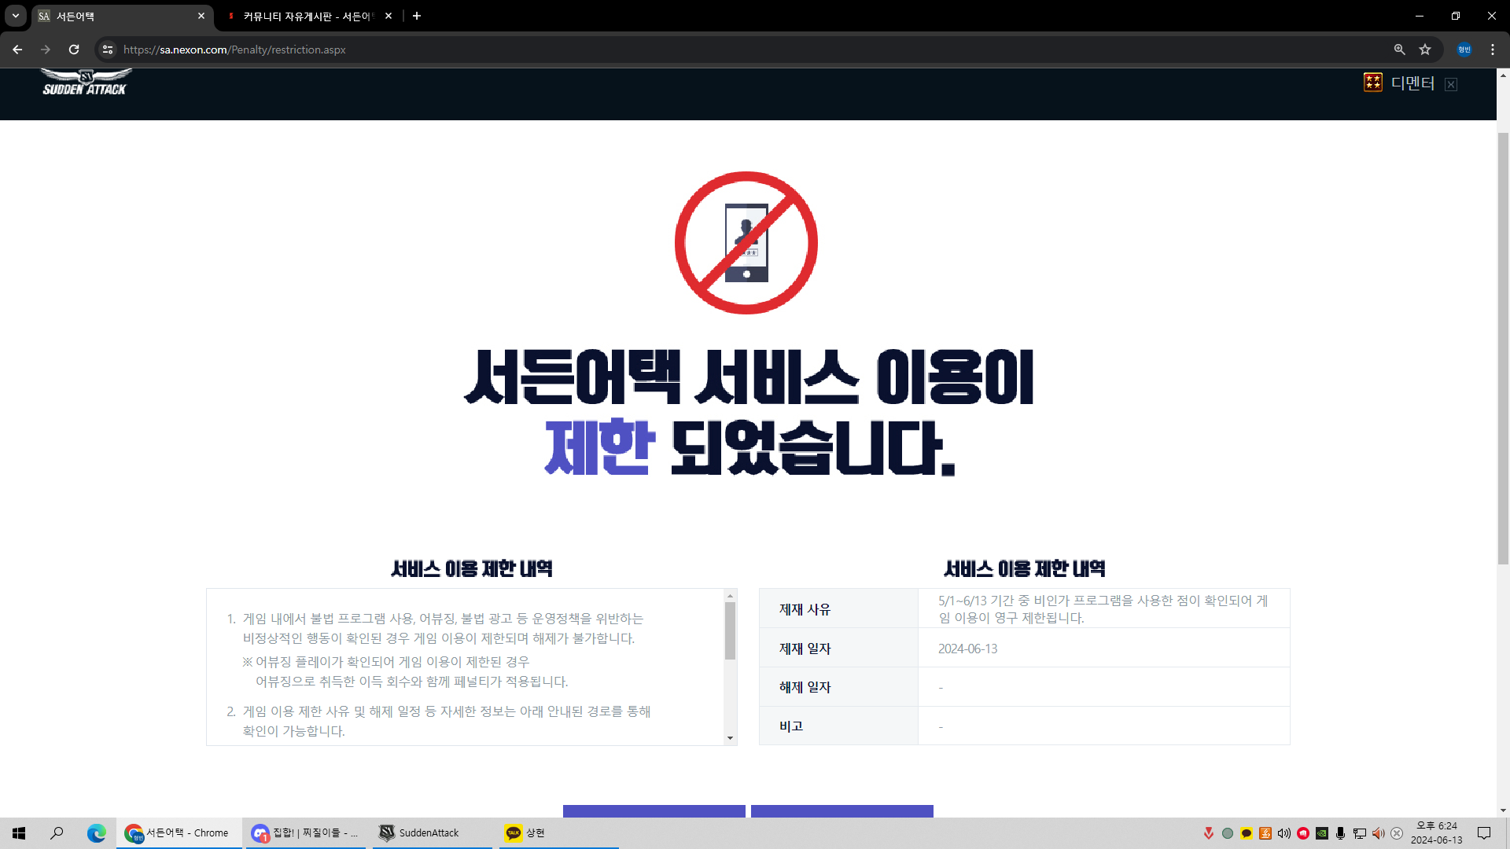
Task: Open SuddenAttack from the taskbar
Action: coord(429,832)
